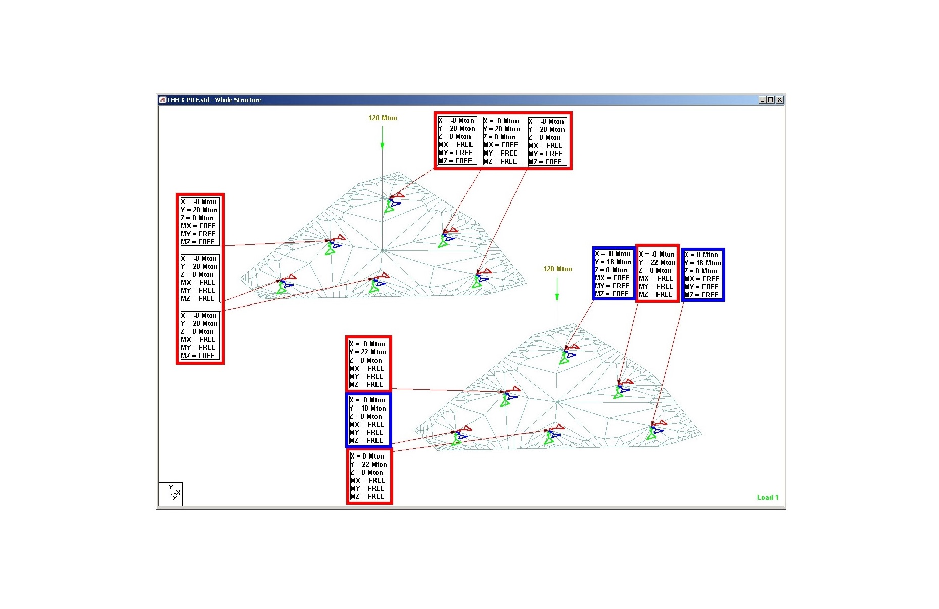
Task: Select rightmost pile support of upper cap
Action: [481, 278]
